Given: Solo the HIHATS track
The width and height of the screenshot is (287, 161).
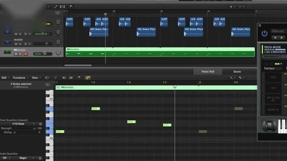Looking at the screenshot, I should click(20, 44).
